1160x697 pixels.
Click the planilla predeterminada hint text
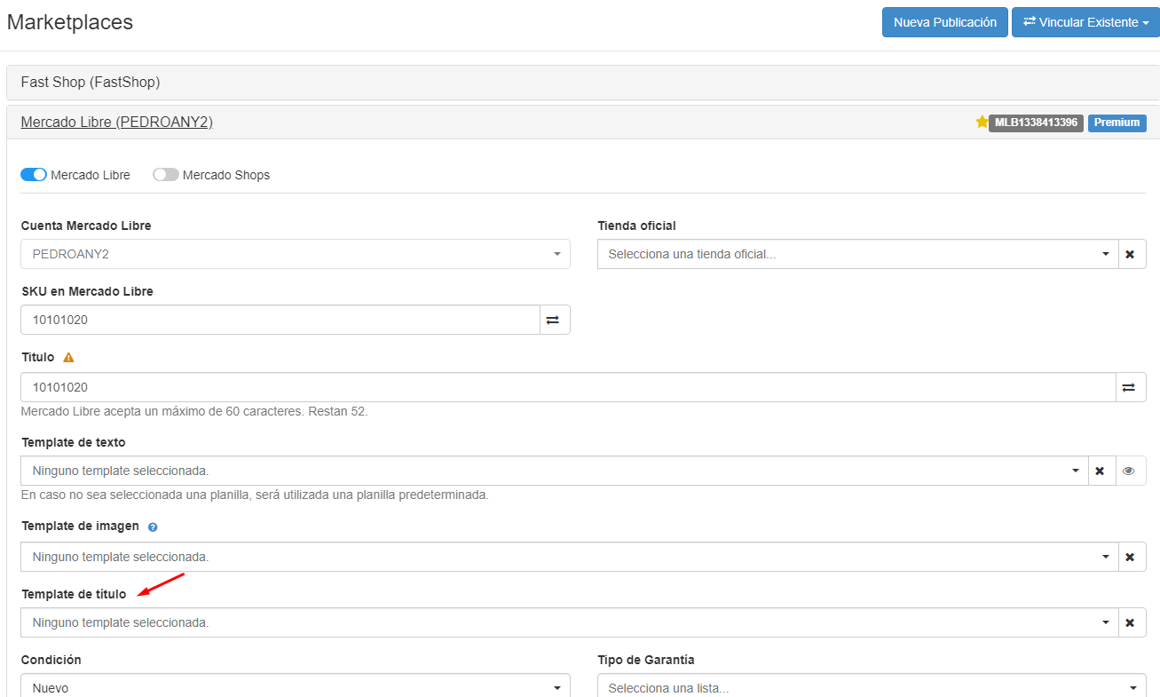[x=255, y=495]
